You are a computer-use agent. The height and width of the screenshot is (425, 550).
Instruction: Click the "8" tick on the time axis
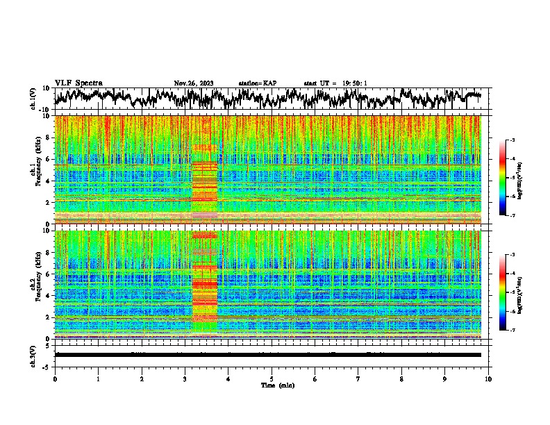coord(401,379)
